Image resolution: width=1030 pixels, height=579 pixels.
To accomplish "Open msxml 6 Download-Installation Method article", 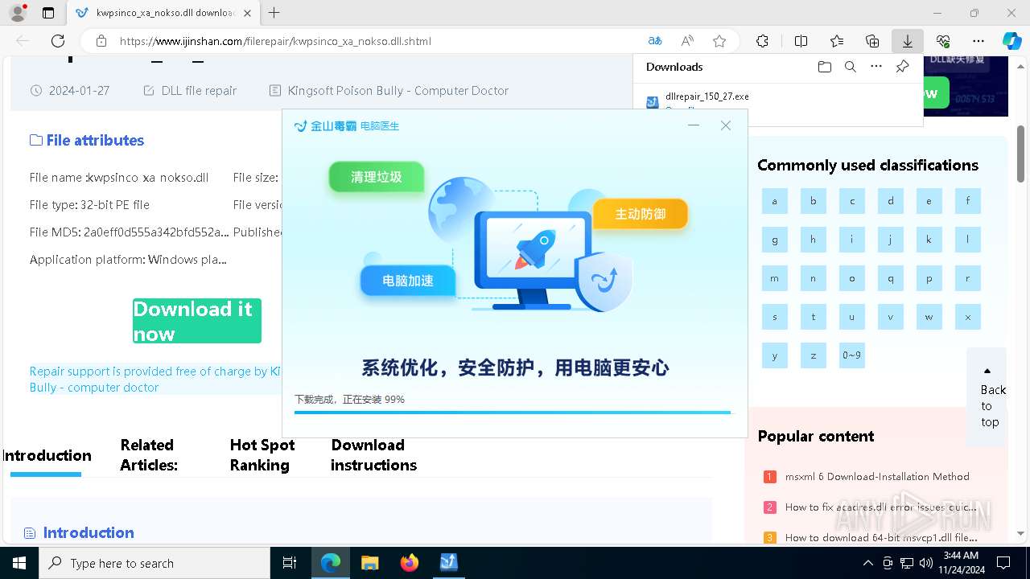I will pos(877,477).
